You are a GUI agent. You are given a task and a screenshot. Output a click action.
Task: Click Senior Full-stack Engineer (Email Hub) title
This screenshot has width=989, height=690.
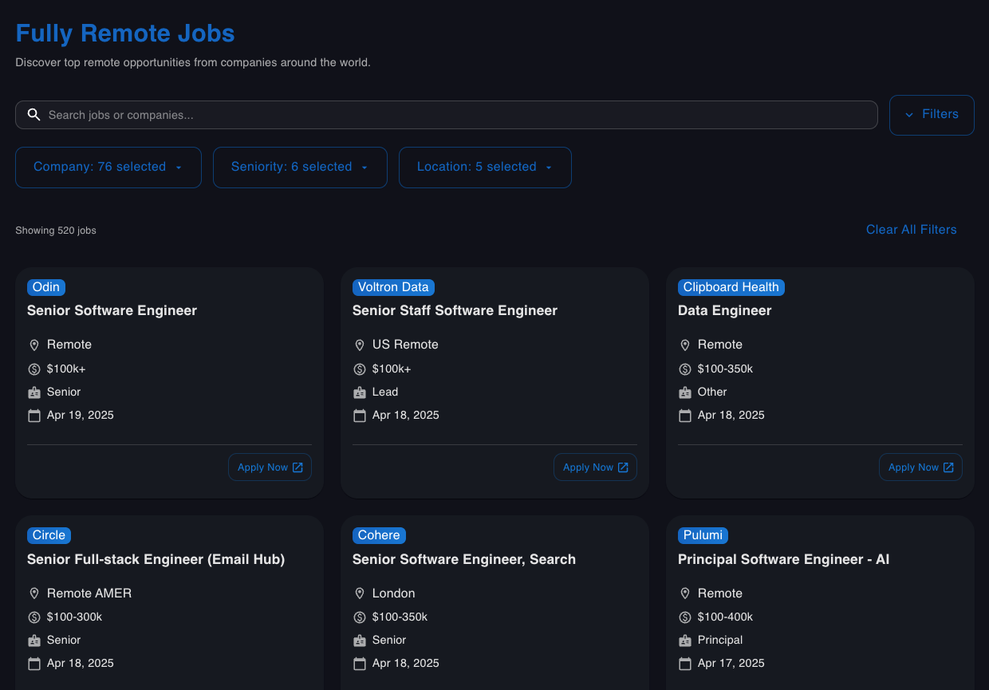pos(156,559)
